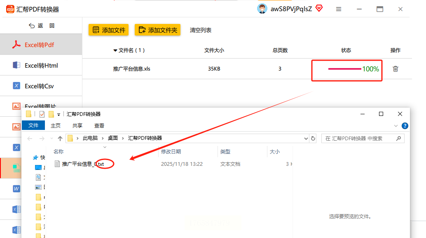Refresh the Explorer folder view
Image resolution: width=426 pixels, height=238 pixels.
[313, 138]
